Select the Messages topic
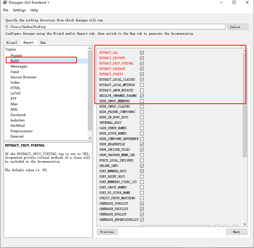254x248 pixels. click(19, 67)
